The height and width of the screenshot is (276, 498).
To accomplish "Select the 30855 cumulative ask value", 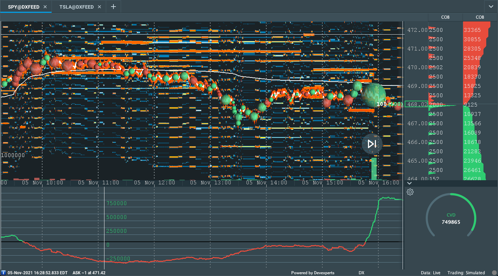I will (472, 39).
